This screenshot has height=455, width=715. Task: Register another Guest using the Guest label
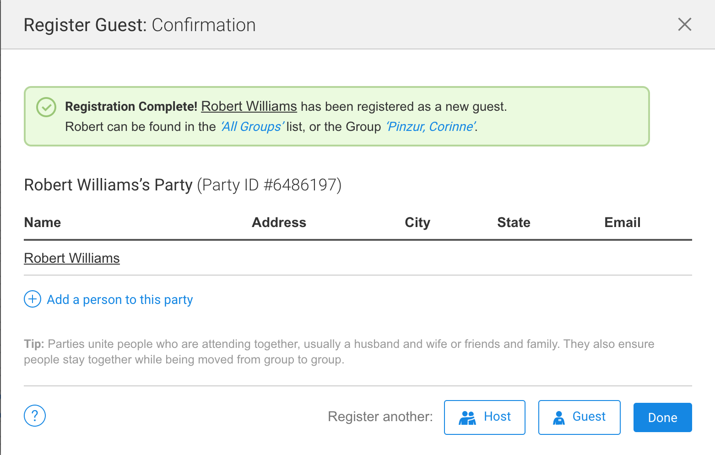[x=589, y=417]
